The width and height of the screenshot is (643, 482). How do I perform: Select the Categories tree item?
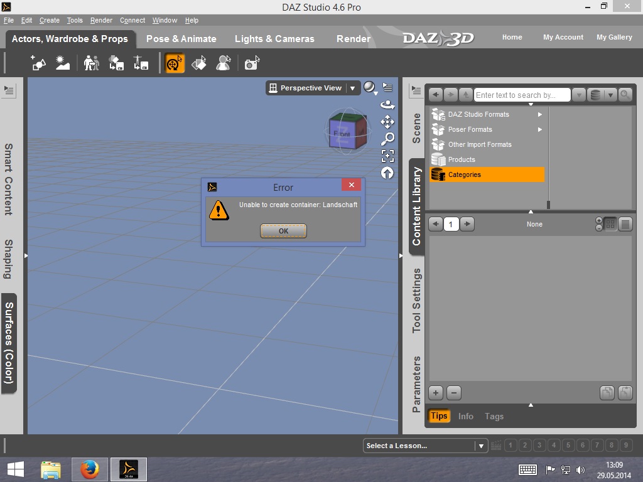click(x=487, y=174)
